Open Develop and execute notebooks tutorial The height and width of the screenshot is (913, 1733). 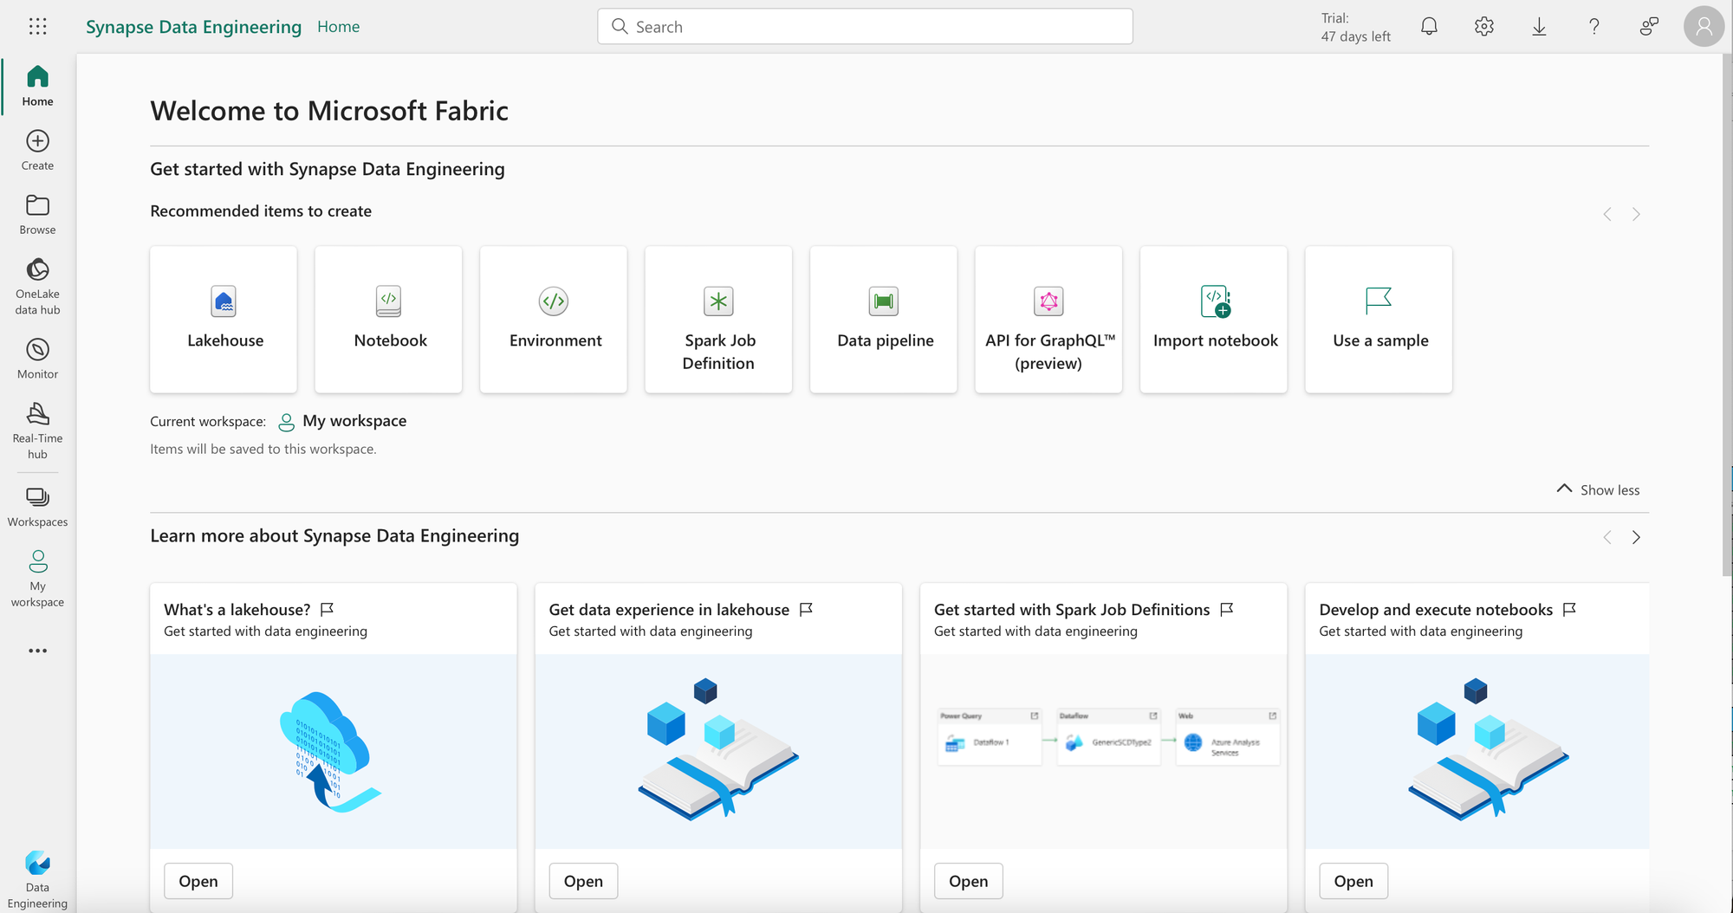tap(1353, 881)
